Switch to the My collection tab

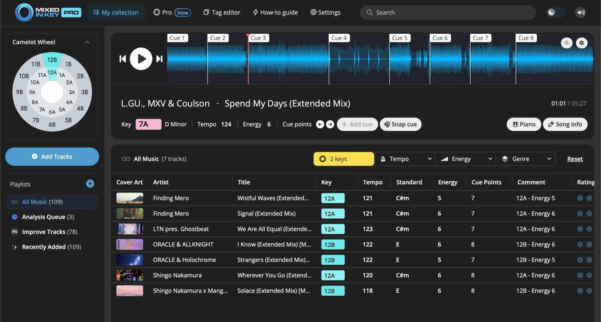pos(116,12)
